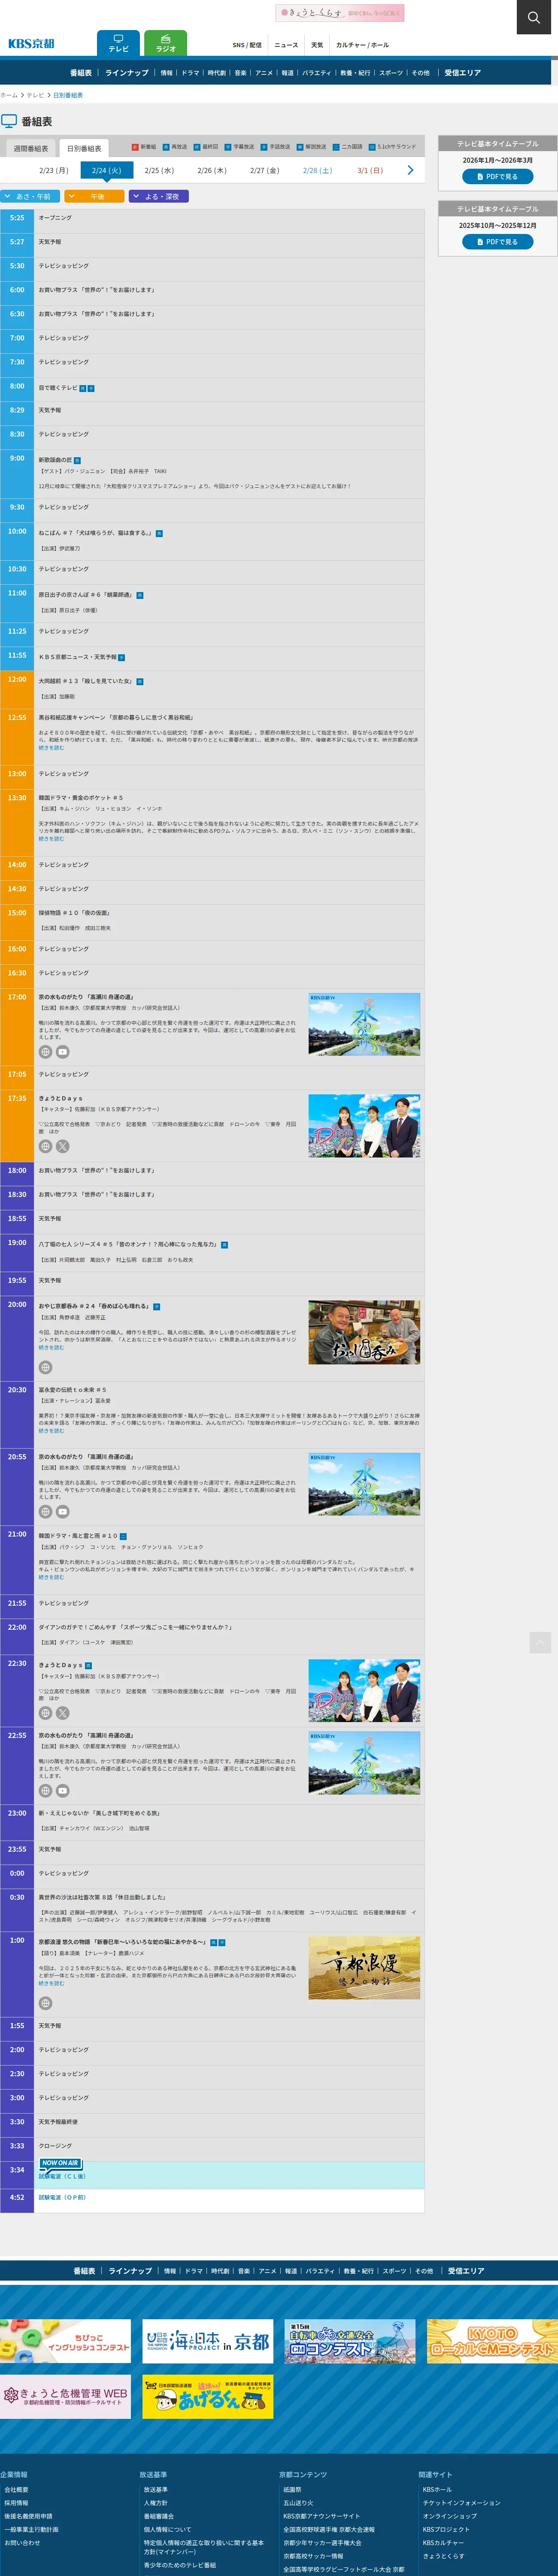Open the きょうと危機管理WEB banner
Screen dimensions: 558x2576
65,2396
